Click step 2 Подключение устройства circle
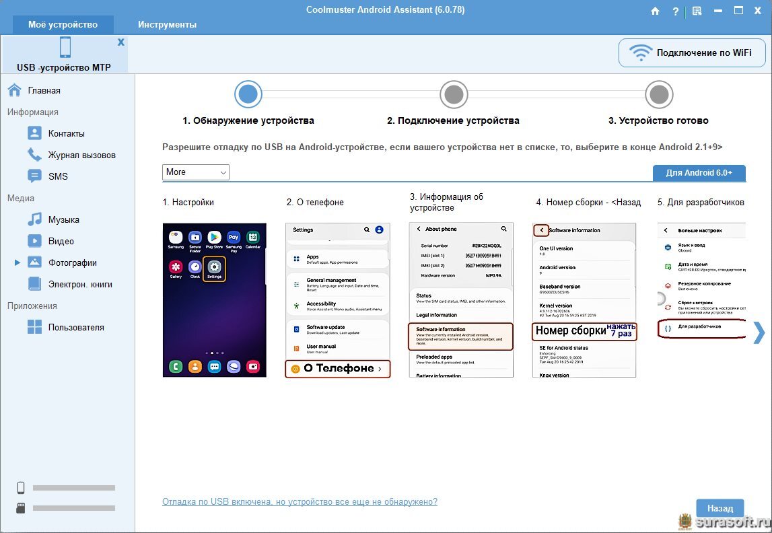Viewport: 772px width, 533px height. (x=454, y=94)
